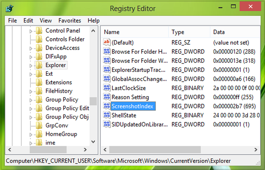Screen dimensions: 265x170
Task: Open the Edit menu
Action: point(28,21)
